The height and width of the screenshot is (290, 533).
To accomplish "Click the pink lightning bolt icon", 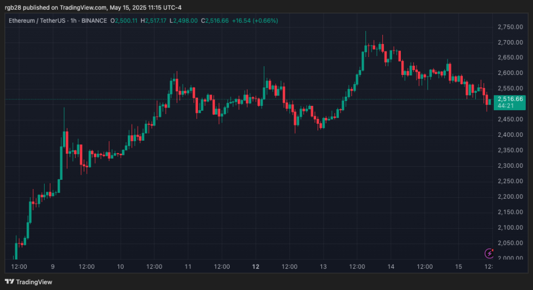I will tap(489, 253).
